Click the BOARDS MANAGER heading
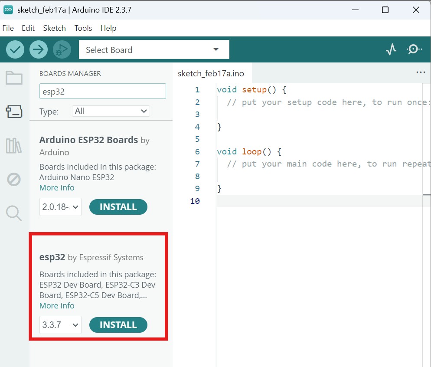The image size is (431, 367). tap(70, 74)
